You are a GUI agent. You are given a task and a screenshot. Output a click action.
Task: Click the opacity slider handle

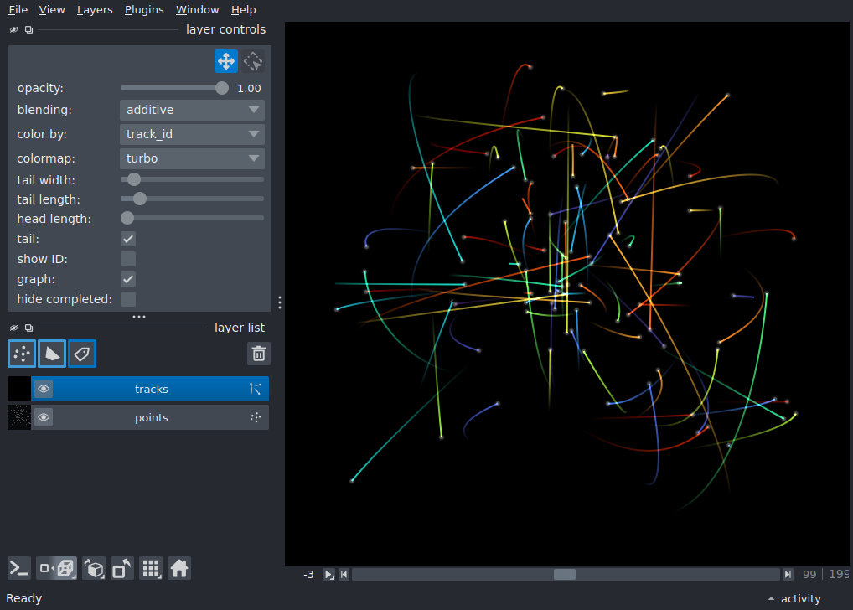[x=221, y=88]
